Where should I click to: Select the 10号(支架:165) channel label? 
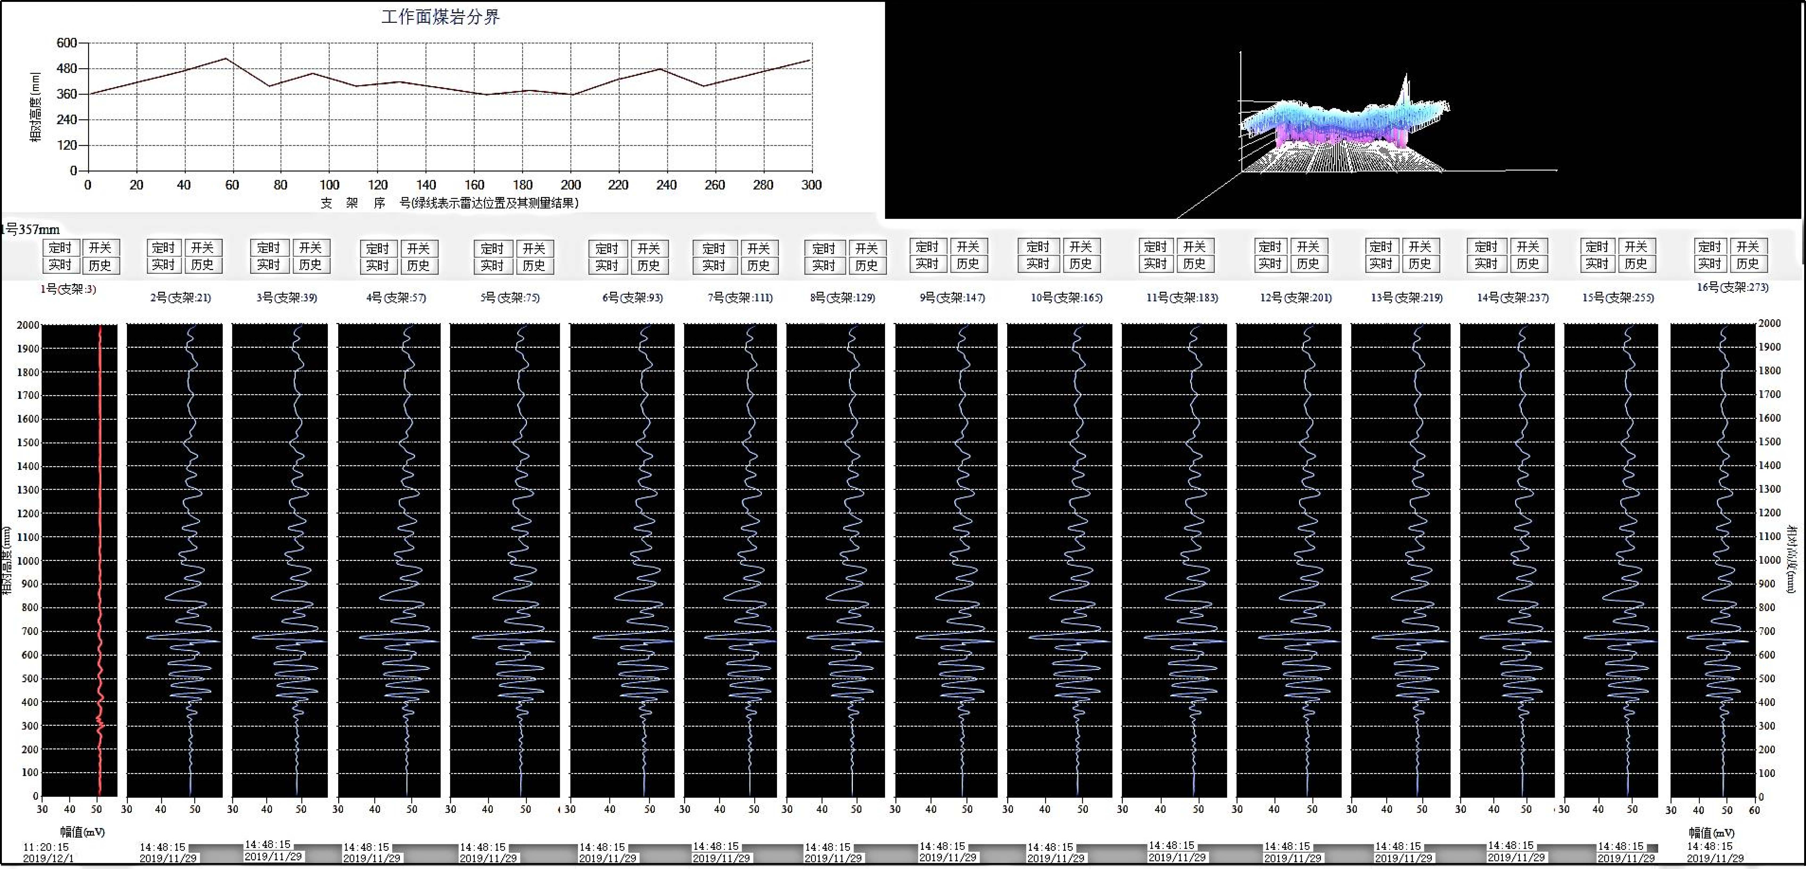pyautogui.click(x=1066, y=297)
